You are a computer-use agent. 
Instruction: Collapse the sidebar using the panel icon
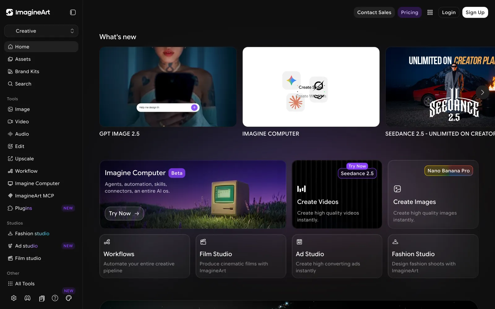73,12
